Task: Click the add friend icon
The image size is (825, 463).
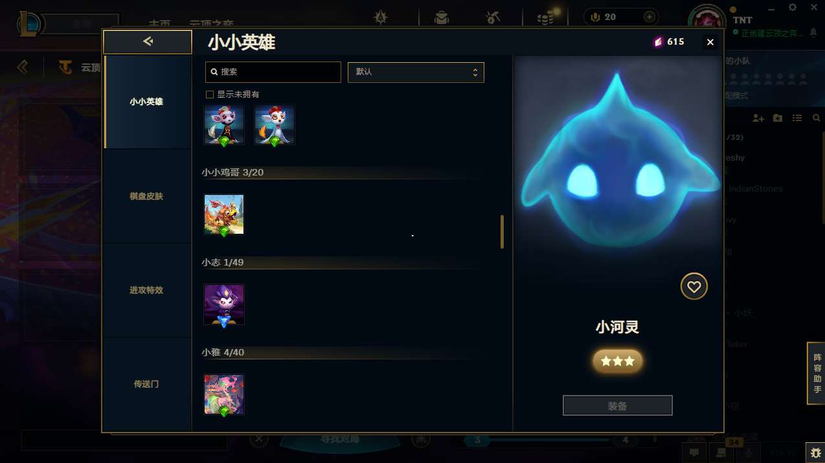Action: click(x=758, y=118)
